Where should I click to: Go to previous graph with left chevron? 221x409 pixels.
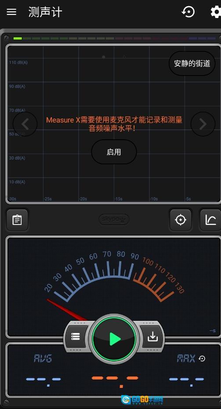click(25, 124)
